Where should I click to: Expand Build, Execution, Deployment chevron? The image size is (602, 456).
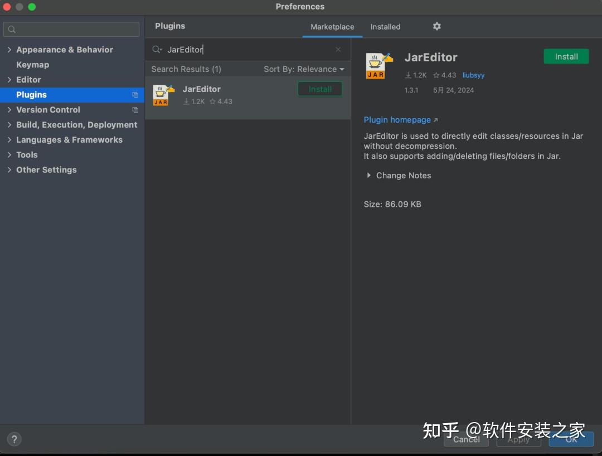tap(9, 125)
